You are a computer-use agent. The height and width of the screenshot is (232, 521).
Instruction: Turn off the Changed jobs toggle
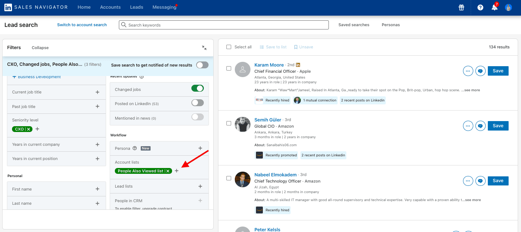click(x=198, y=88)
